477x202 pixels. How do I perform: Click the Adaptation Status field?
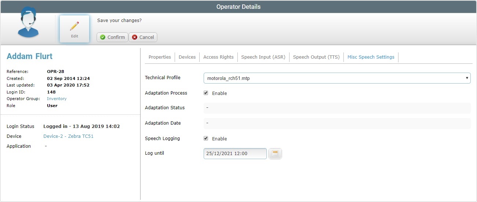[337, 108]
